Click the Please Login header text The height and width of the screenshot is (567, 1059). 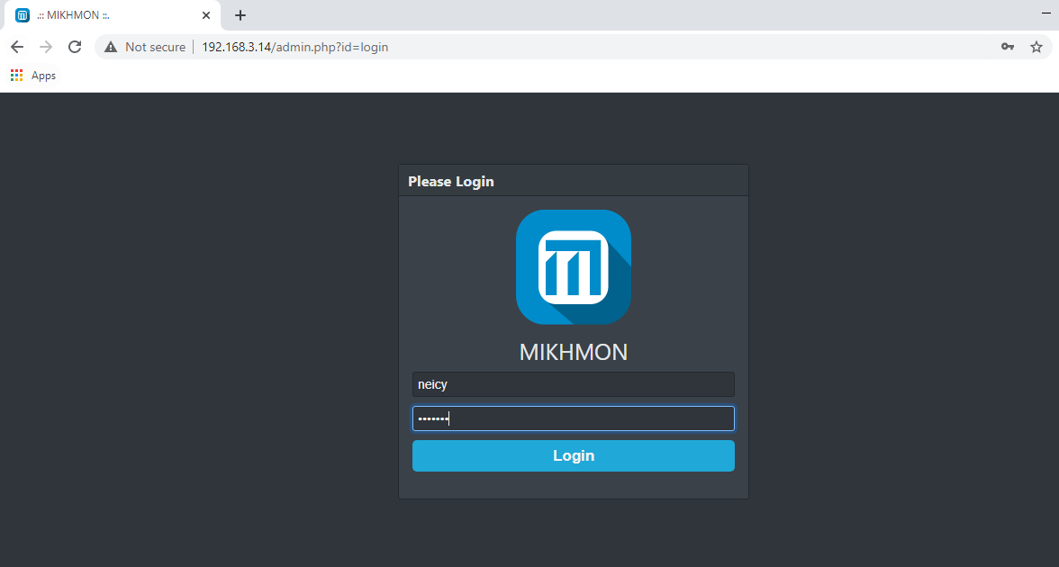(451, 182)
